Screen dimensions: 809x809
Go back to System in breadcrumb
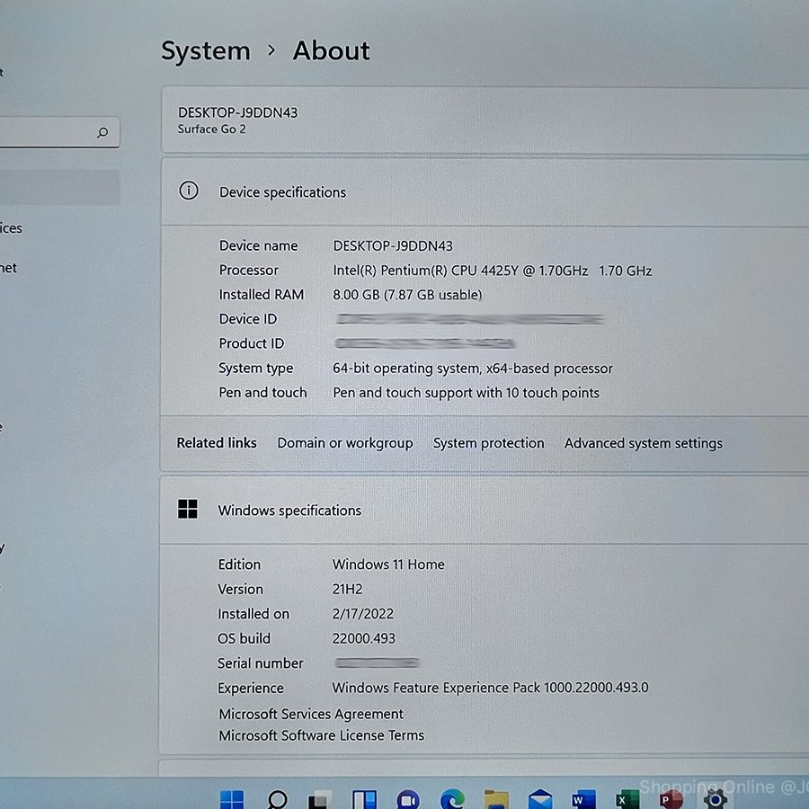[x=205, y=51]
